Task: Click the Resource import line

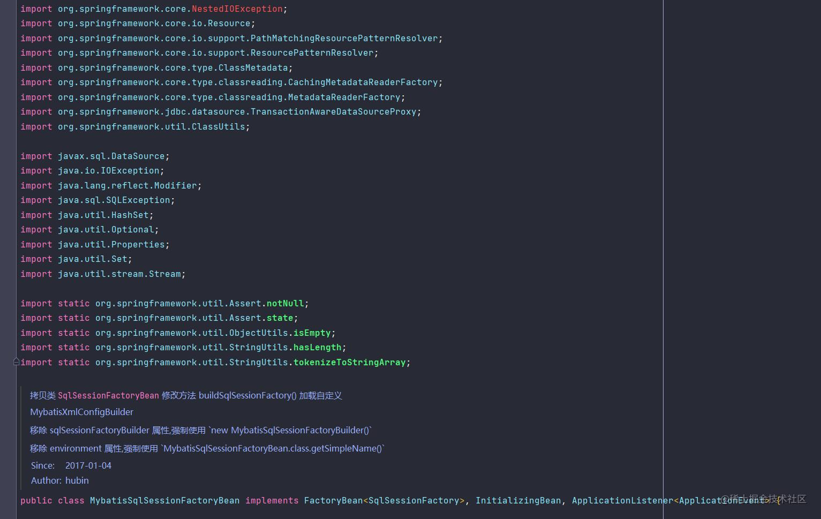Action: pos(138,24)
